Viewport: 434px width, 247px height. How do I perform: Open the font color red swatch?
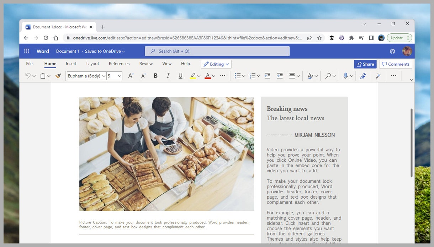(208, 76)
